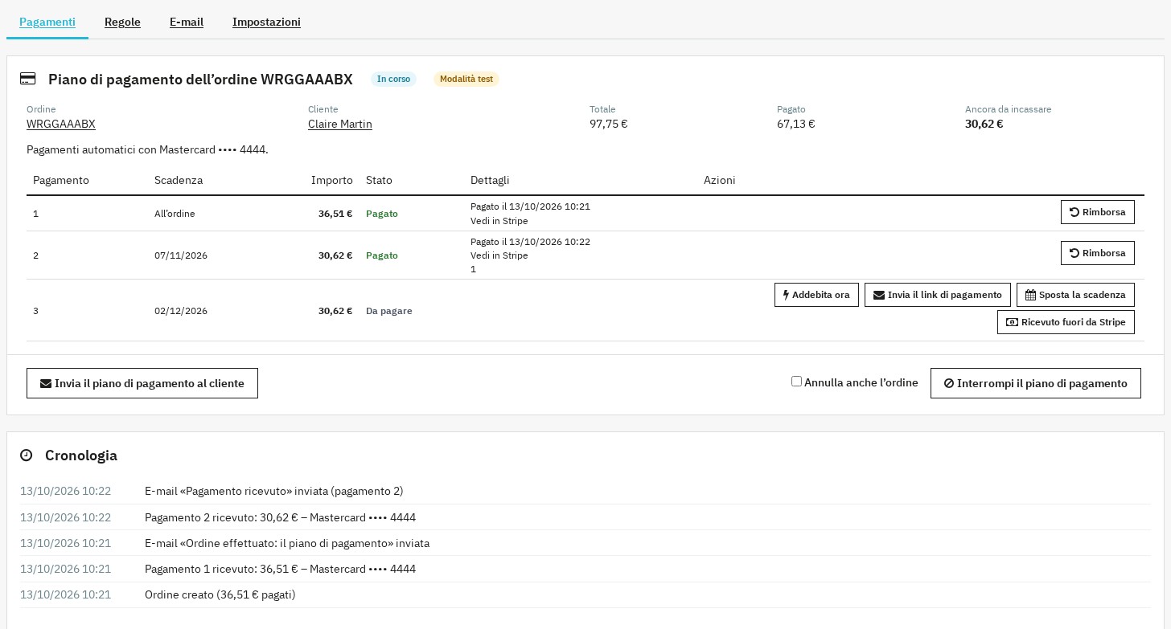Click the Modalità test badge

[x=466, y=79]
